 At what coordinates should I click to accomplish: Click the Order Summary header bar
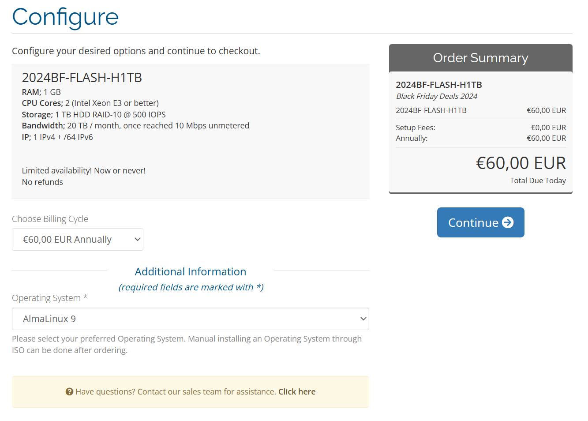click(481, 58)
